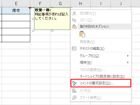The height and width of the screenshot is (105, 140).
Task: Select column I header
Action: click(x=101, y=4)
